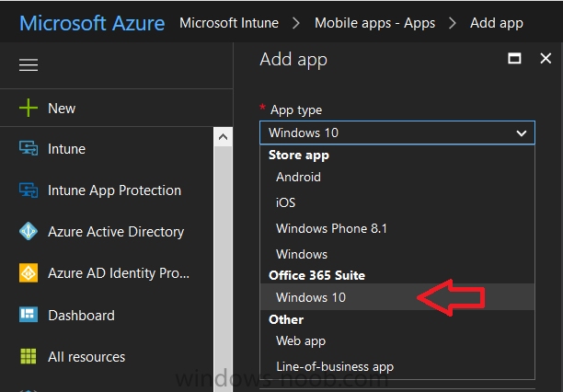
Task: Click the Azure AD Identity Protection icon
Action: [x=29, y=273]
